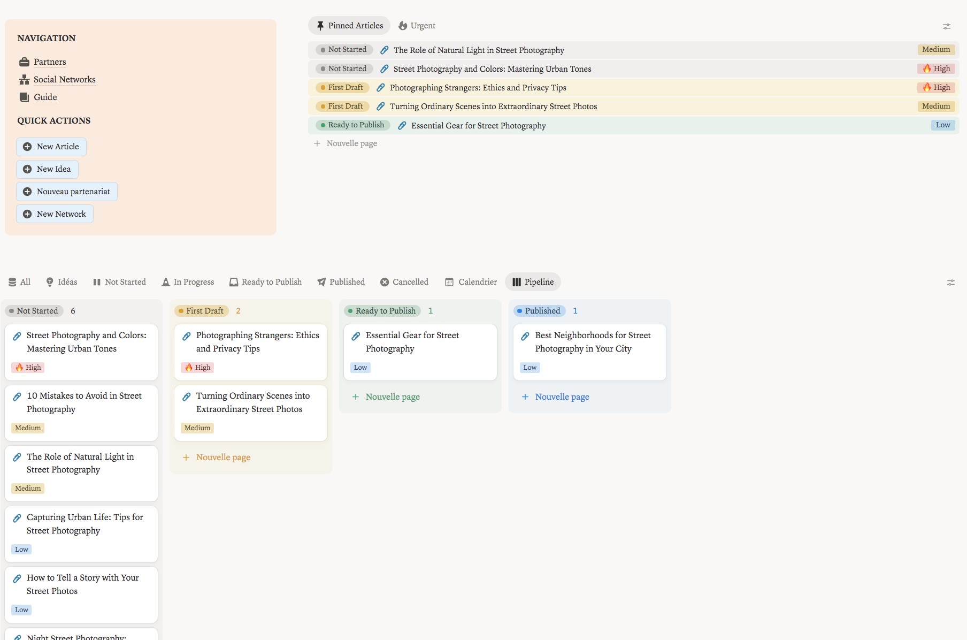Create a New Idea

click(x=47, y=169)
